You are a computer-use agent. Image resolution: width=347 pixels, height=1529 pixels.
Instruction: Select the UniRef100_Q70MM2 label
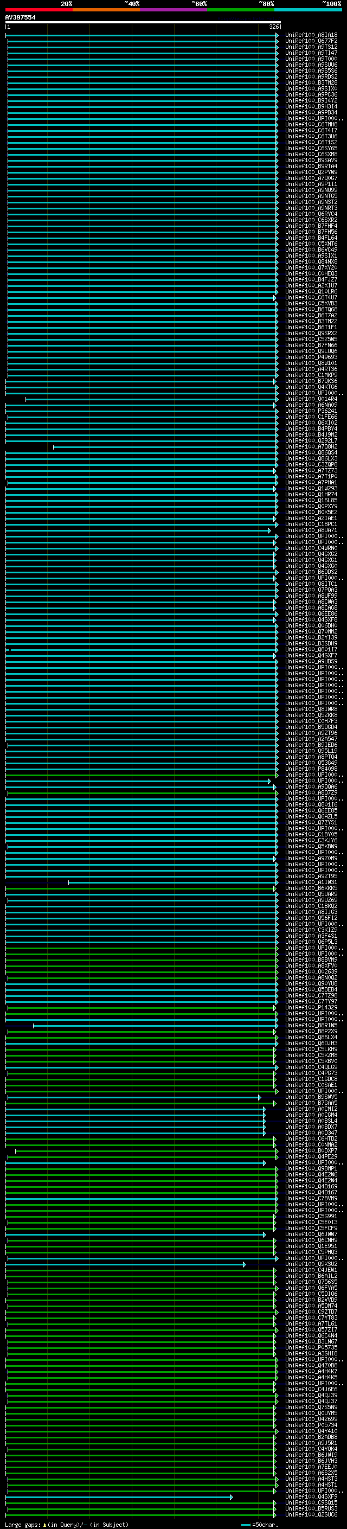pyautogui.click(x=311, y=631)
